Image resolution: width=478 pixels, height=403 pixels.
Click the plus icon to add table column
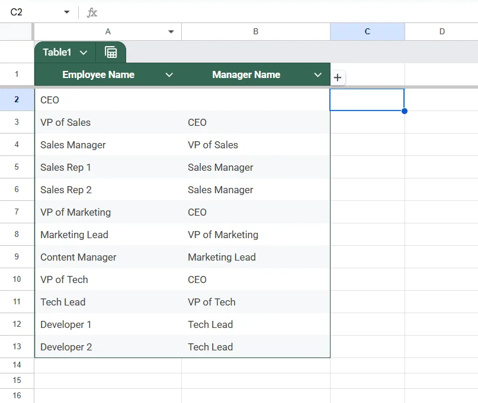(338, 77)
